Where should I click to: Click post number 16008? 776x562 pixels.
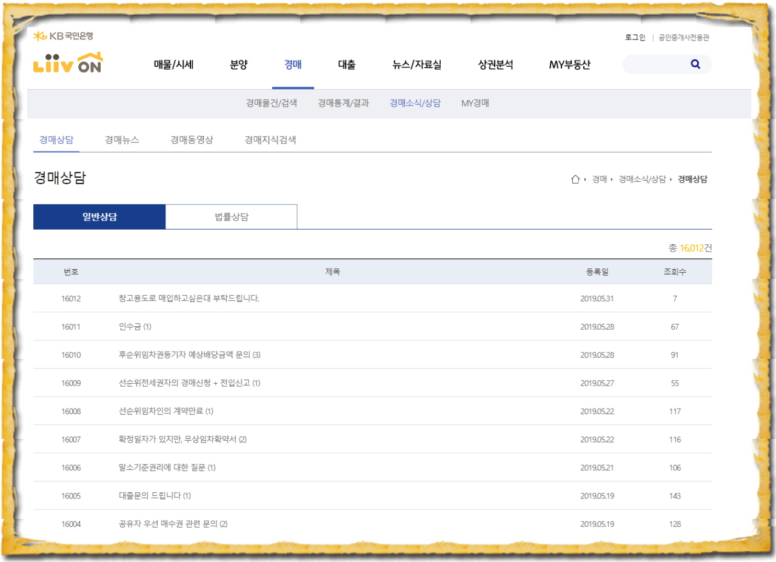pos(71,412)
